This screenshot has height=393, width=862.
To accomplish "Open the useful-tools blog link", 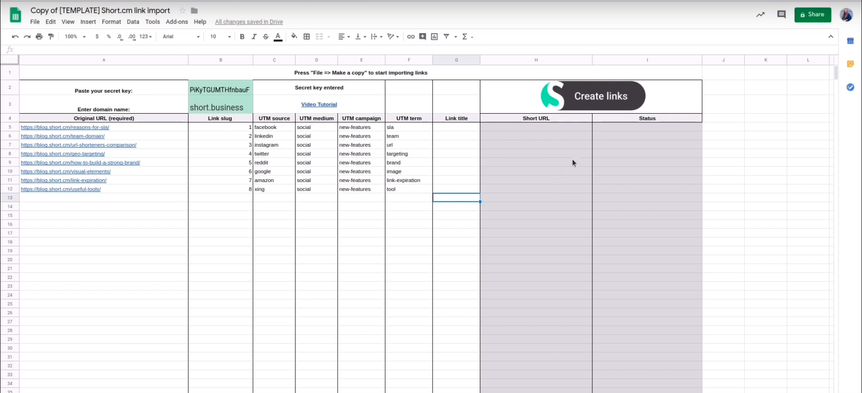I will pos(61,189).
